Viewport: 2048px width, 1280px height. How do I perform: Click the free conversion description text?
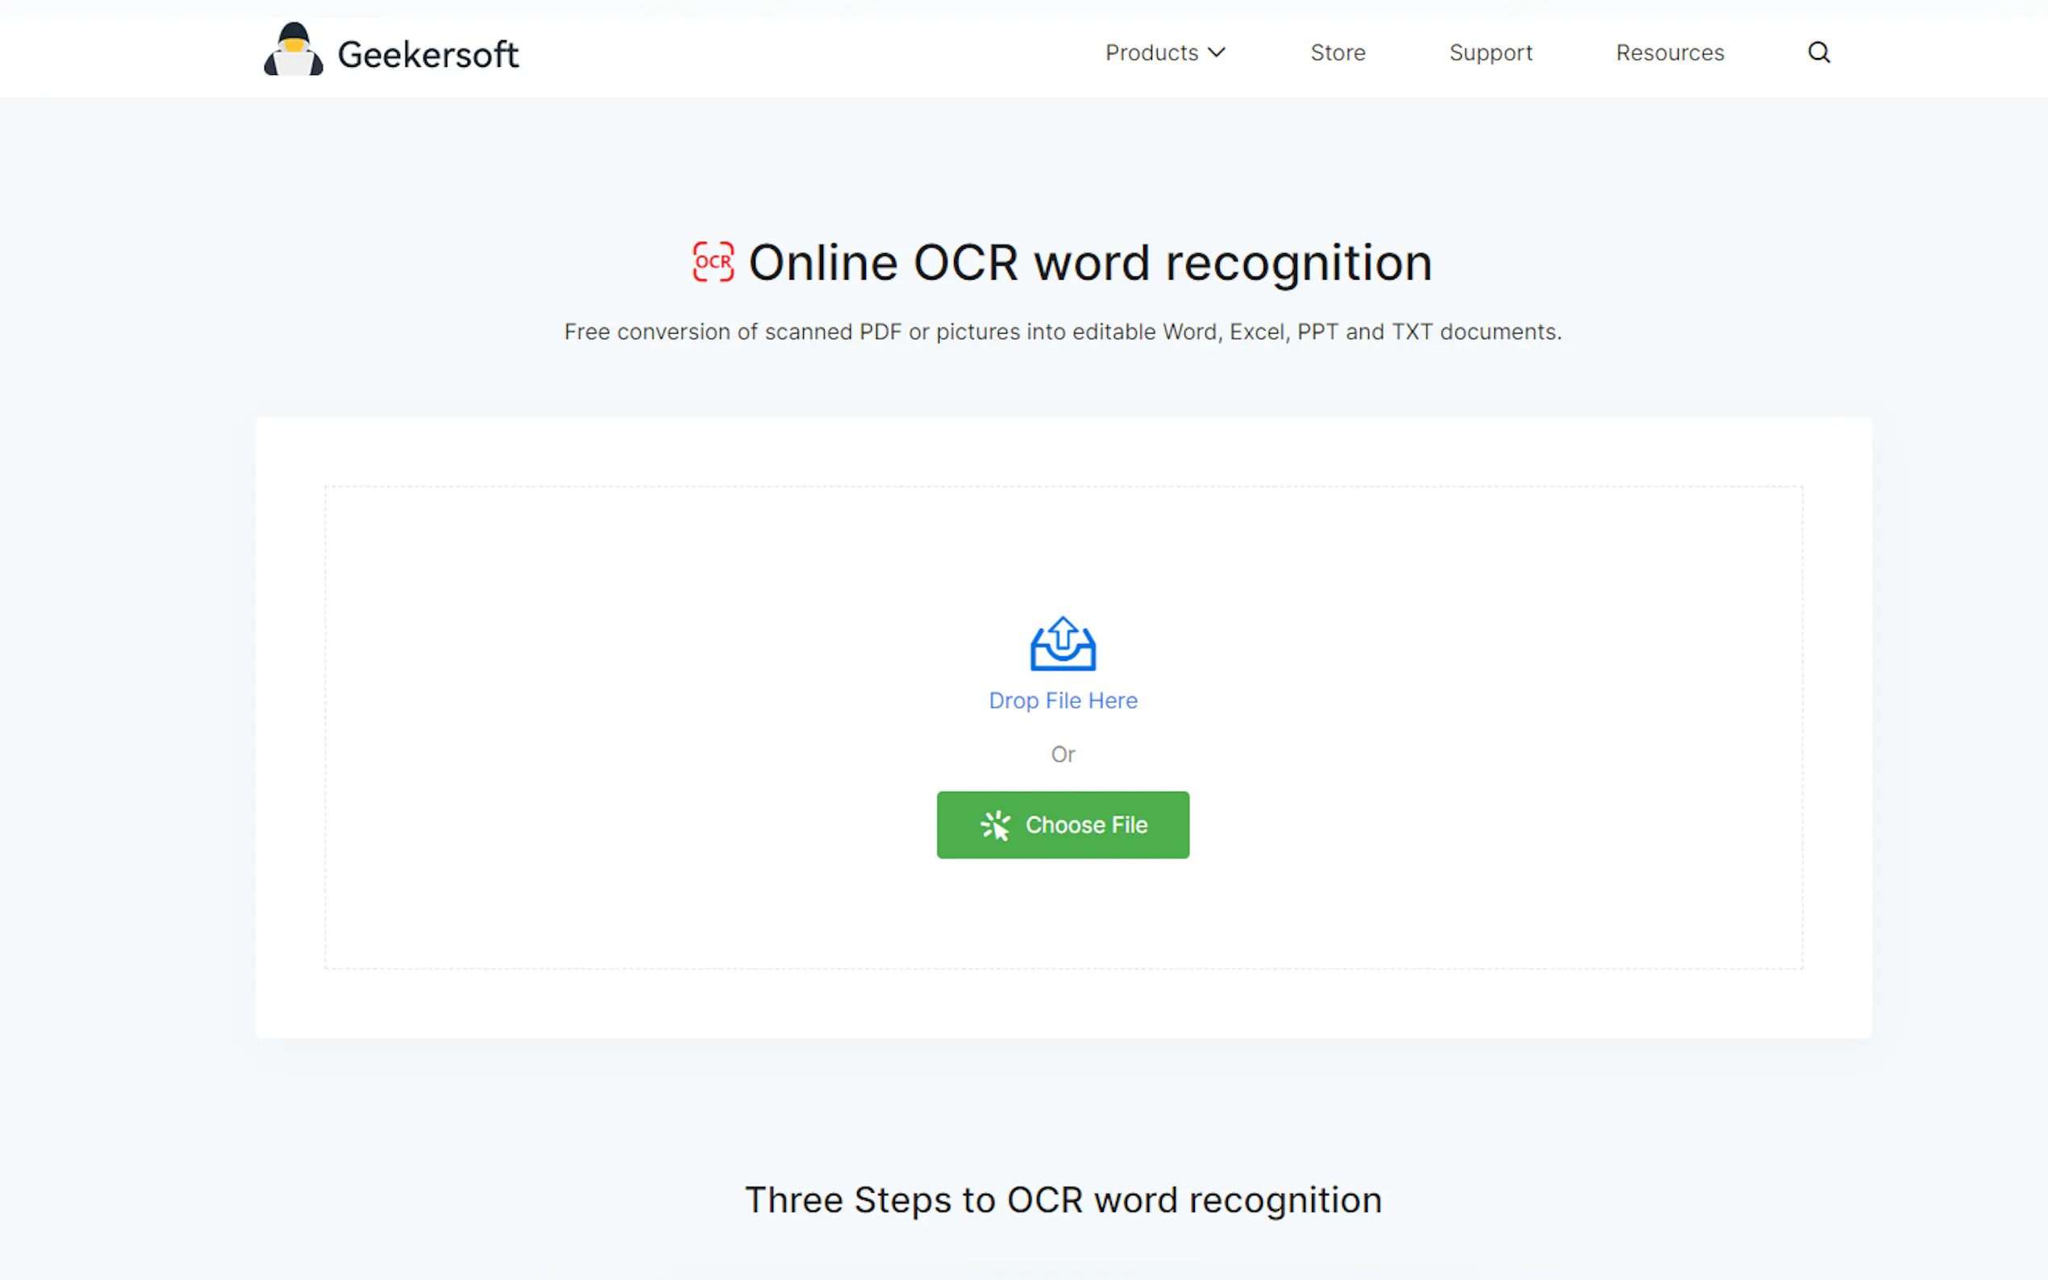(1063, 332)
